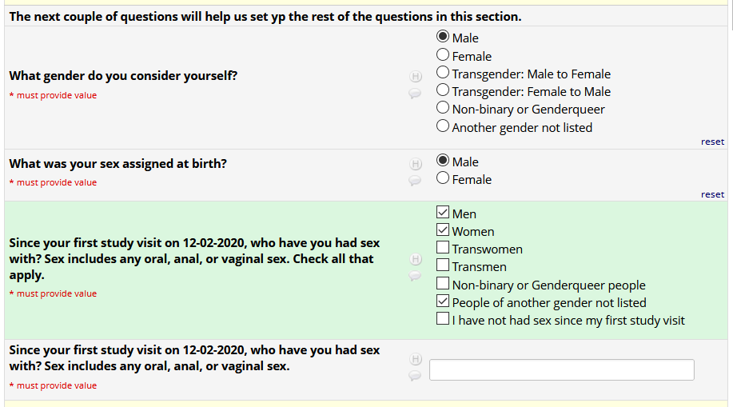This screenshot has width=733, height=407.
Task: Check I have not had sex since first visit
Action: coord(443,320)
